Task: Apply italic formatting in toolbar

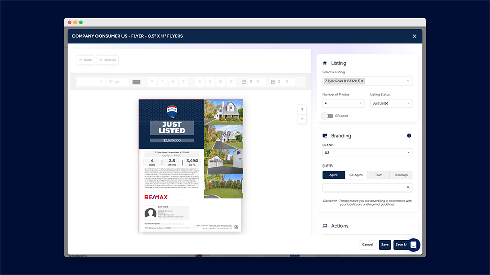Action: click(162, 81)
